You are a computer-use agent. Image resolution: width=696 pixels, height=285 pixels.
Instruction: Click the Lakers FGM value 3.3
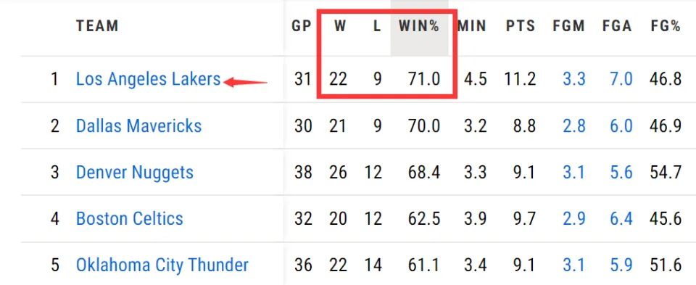574,80
